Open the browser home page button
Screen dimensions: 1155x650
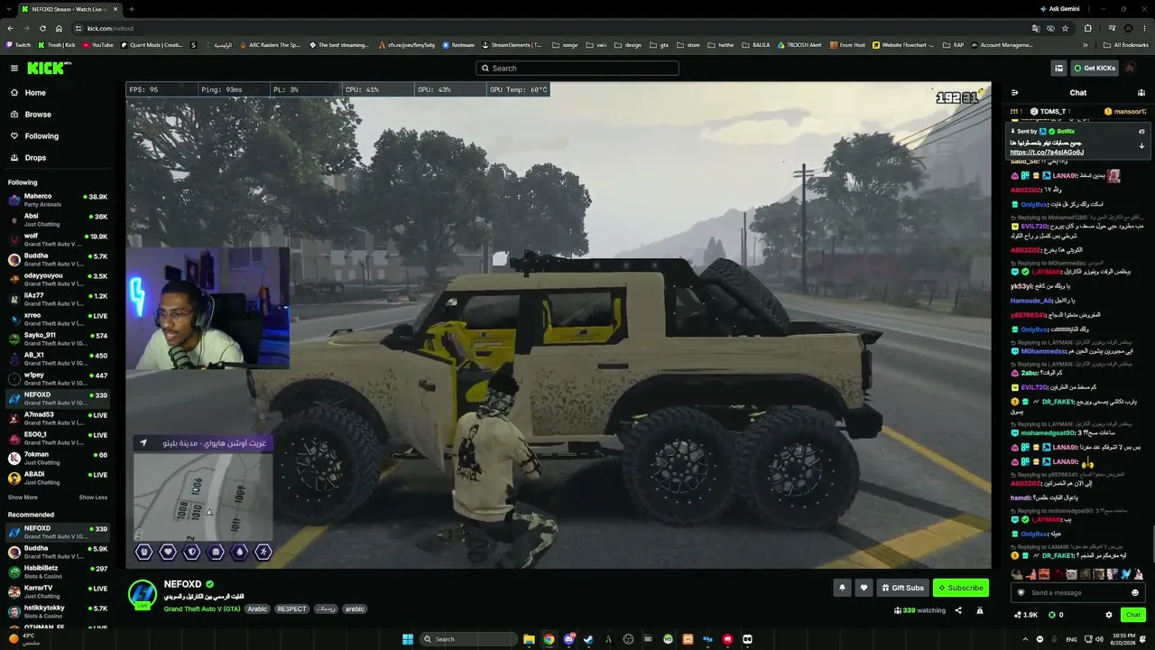click(59, 28)
